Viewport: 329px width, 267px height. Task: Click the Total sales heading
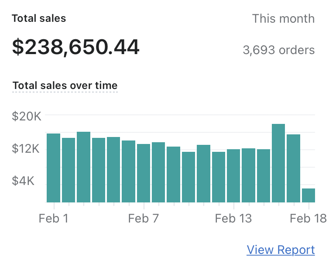[x=39, y=18]
